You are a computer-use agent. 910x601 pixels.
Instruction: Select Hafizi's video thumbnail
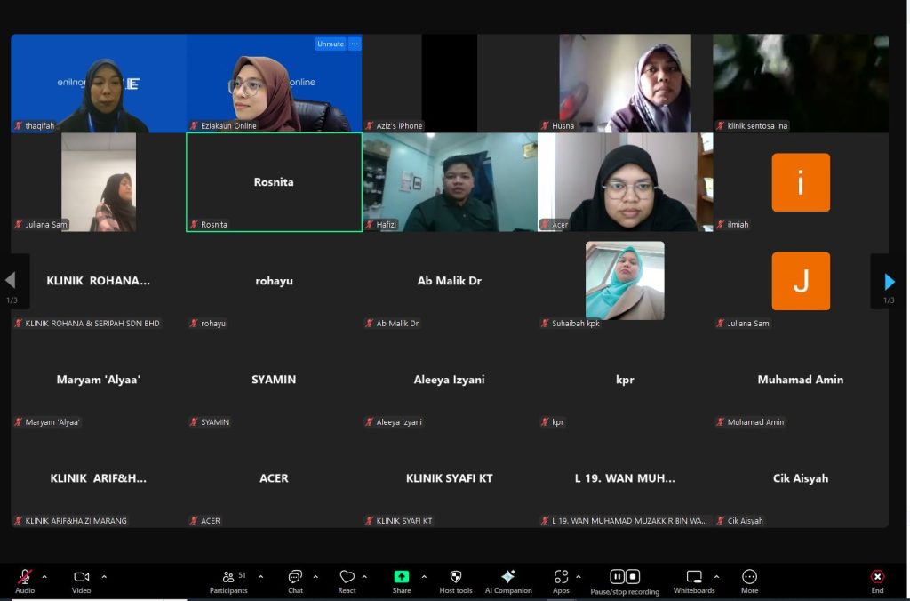450,182
